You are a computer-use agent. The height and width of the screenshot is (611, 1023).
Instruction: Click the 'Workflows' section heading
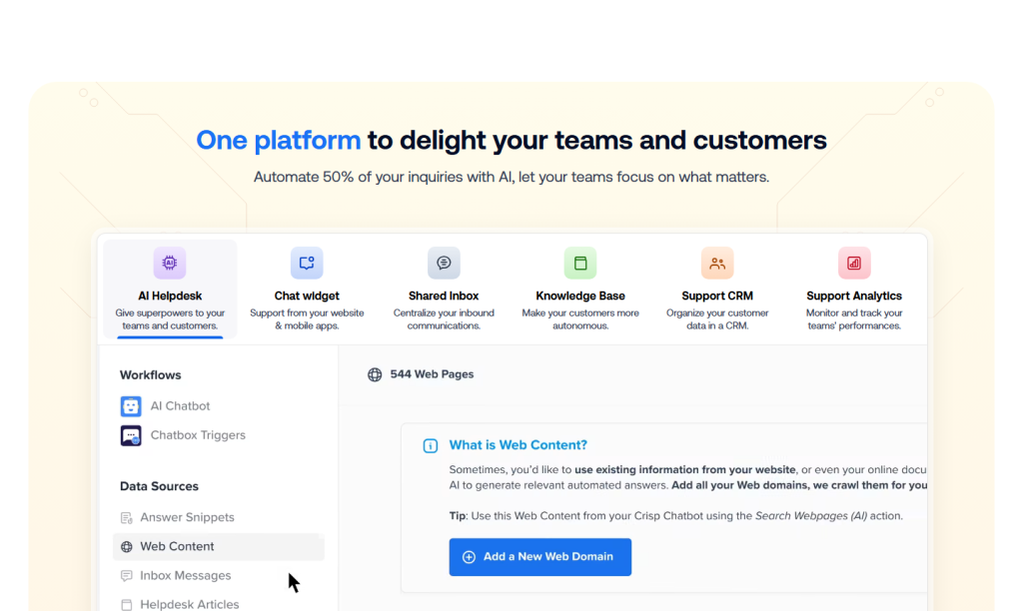click(150, 375)
